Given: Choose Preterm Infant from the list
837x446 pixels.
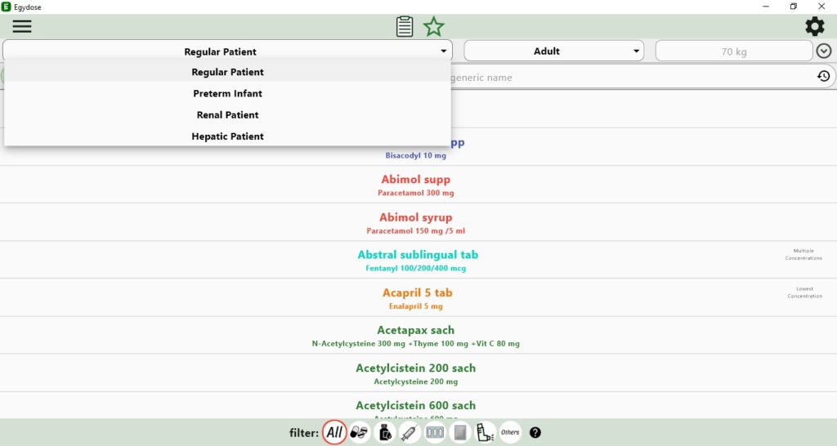Looking at the screenshot, I should point(227,93).
